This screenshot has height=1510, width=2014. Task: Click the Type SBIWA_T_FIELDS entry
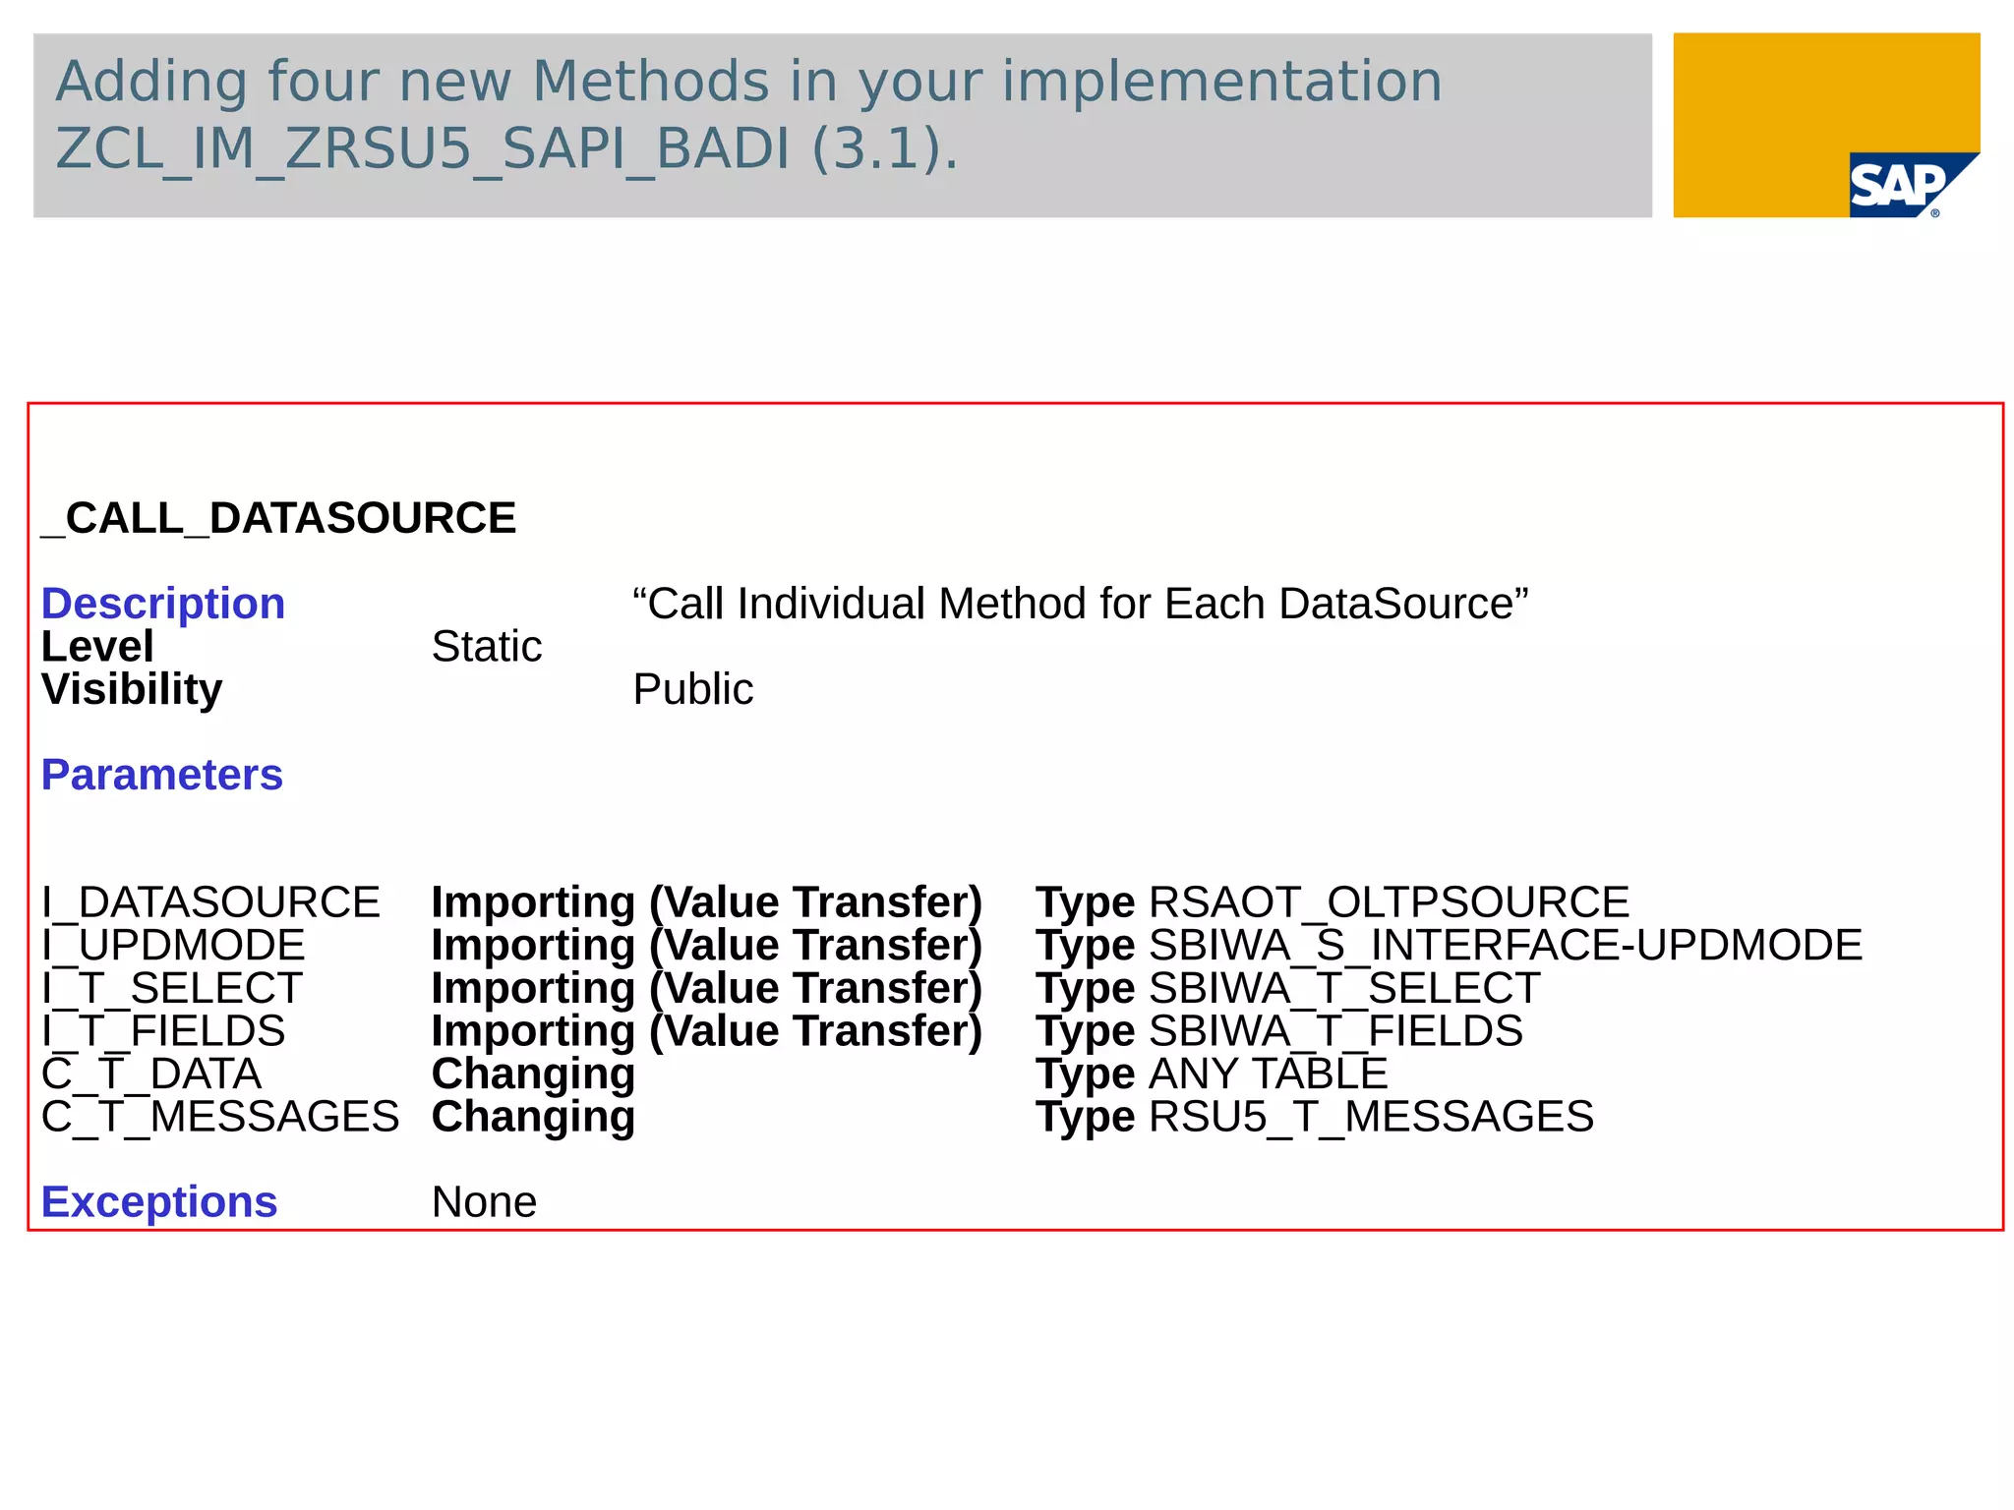[x=1279, y=1031]
